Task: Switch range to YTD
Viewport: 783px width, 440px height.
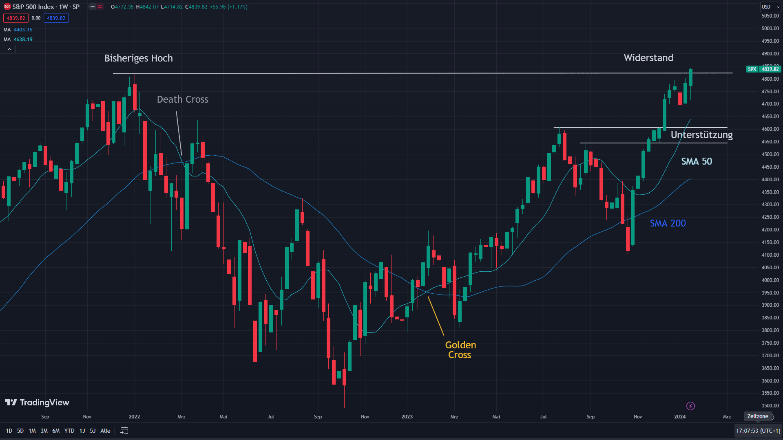Action: point(69,431)
